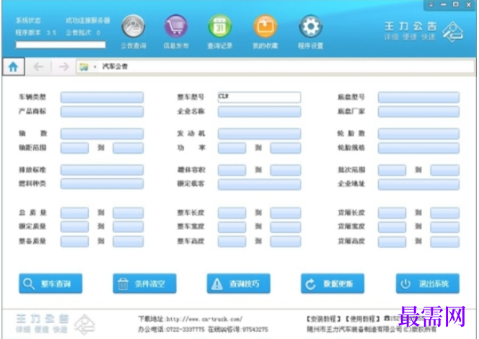The width and height of the screenshot is (479, 339).
Task: Open the 我的收藏 orange icon
Action: point(265,27)
